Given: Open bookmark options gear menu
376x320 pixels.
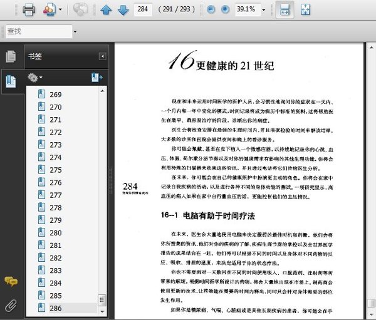Looking at the screenshot, I should 35,78.
